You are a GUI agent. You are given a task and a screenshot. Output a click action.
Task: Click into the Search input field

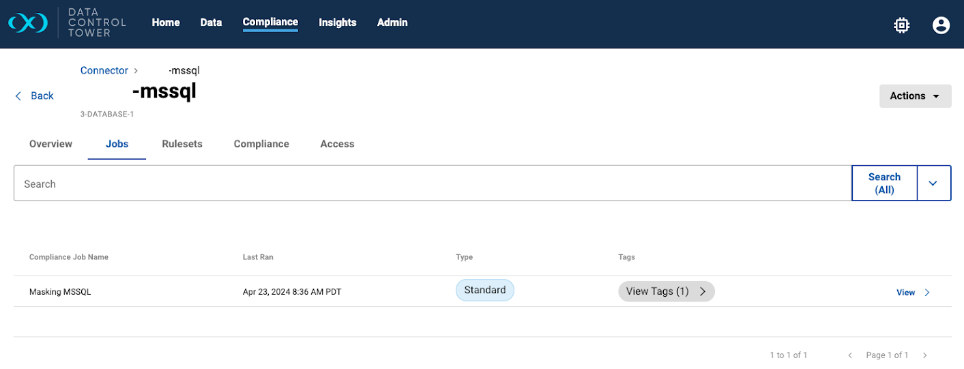[430, 183]
